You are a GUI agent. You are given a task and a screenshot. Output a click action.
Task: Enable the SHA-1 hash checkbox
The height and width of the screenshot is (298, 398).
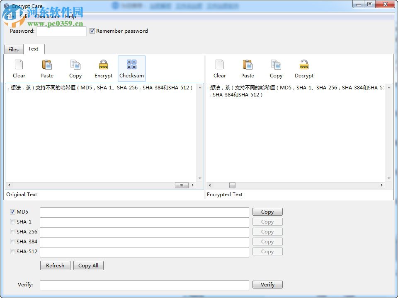pos(12,221)
